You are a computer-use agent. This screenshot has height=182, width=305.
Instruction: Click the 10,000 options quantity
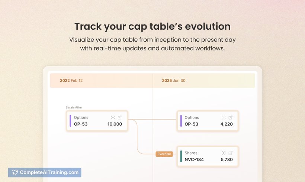pos(115,124)
